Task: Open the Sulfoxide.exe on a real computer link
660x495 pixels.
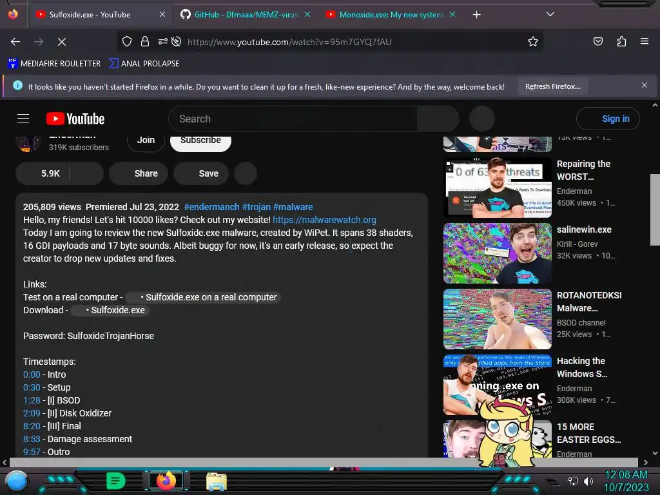Action: (x=203, y=297)
